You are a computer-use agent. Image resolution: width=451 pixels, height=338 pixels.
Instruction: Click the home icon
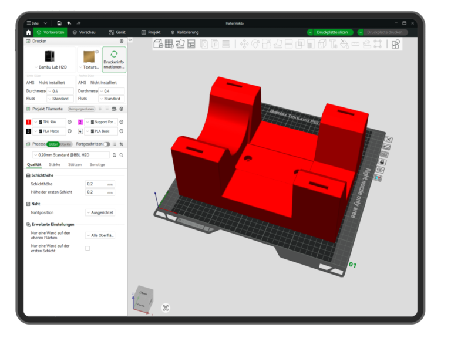pyautogui.click(x=28, y=32)
